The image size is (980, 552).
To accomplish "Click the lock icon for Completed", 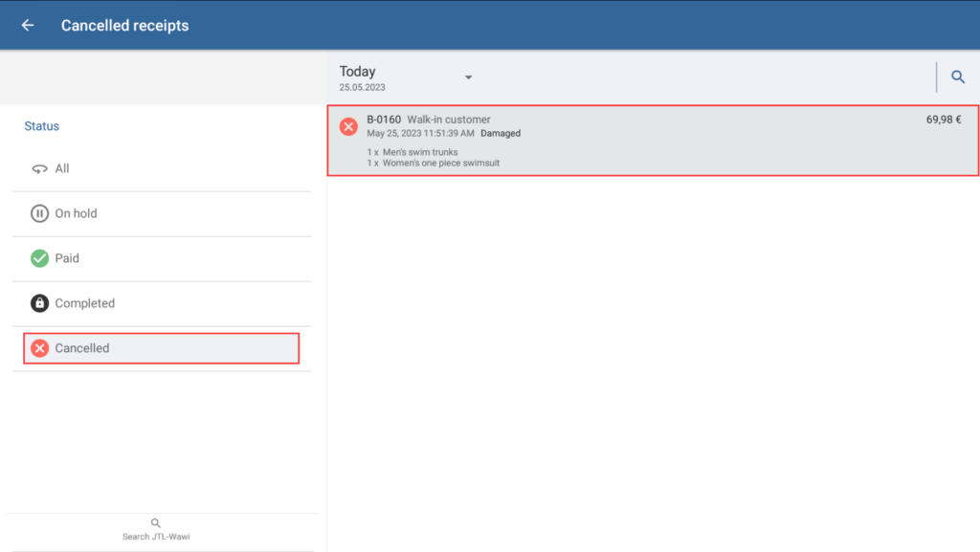I will (39, 303).
